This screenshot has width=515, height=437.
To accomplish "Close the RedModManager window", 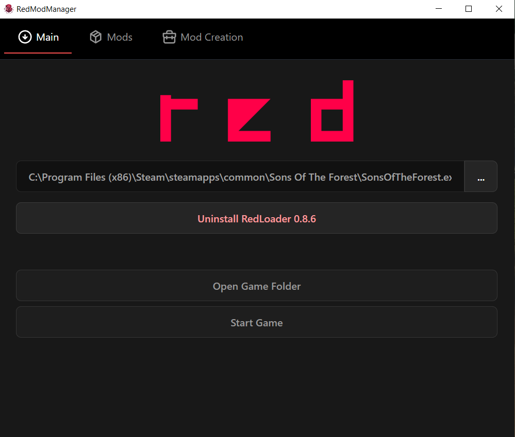I will coord(499,9).
